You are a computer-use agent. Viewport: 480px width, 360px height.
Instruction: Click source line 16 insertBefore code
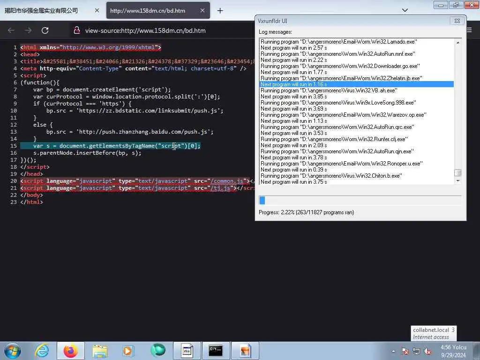click(87, 153)
